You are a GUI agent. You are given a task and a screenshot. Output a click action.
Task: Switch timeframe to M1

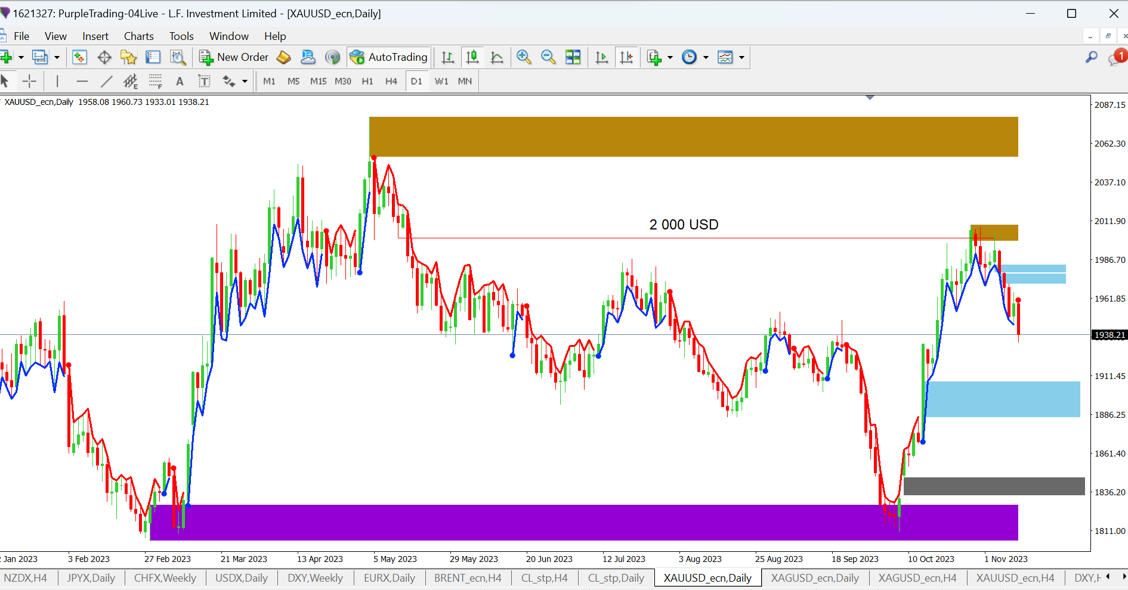pos(270,81)
